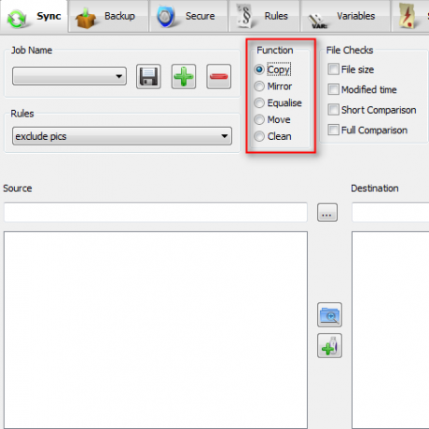Tick the Modified time checkbox
The height and width of the screenshot is (429, 429).
pyautogui.click(x=333, y=90)
